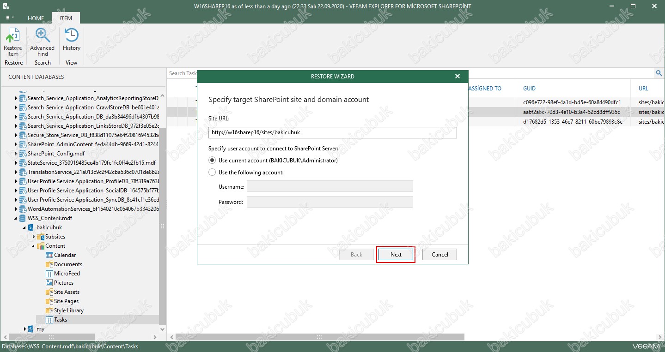Select Search_Service_Application_DB tree row
The width and height of the screenshot is (665, 352).
tap(93, 117)
